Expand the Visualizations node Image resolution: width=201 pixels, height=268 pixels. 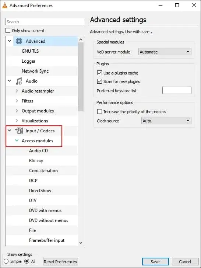click(x=17, y=121)
